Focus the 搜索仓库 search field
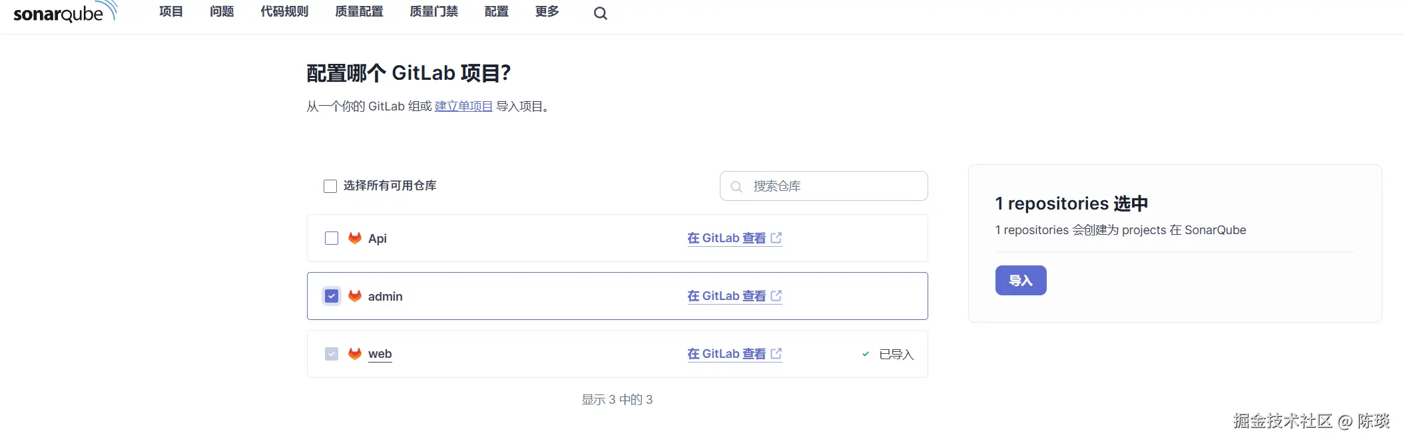The image size is (1403, 443). (x=832, y=186)
